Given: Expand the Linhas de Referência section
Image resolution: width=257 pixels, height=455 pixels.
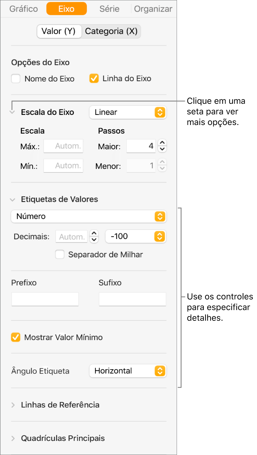Looking at the screenshot, I should [x=13, y=405].
